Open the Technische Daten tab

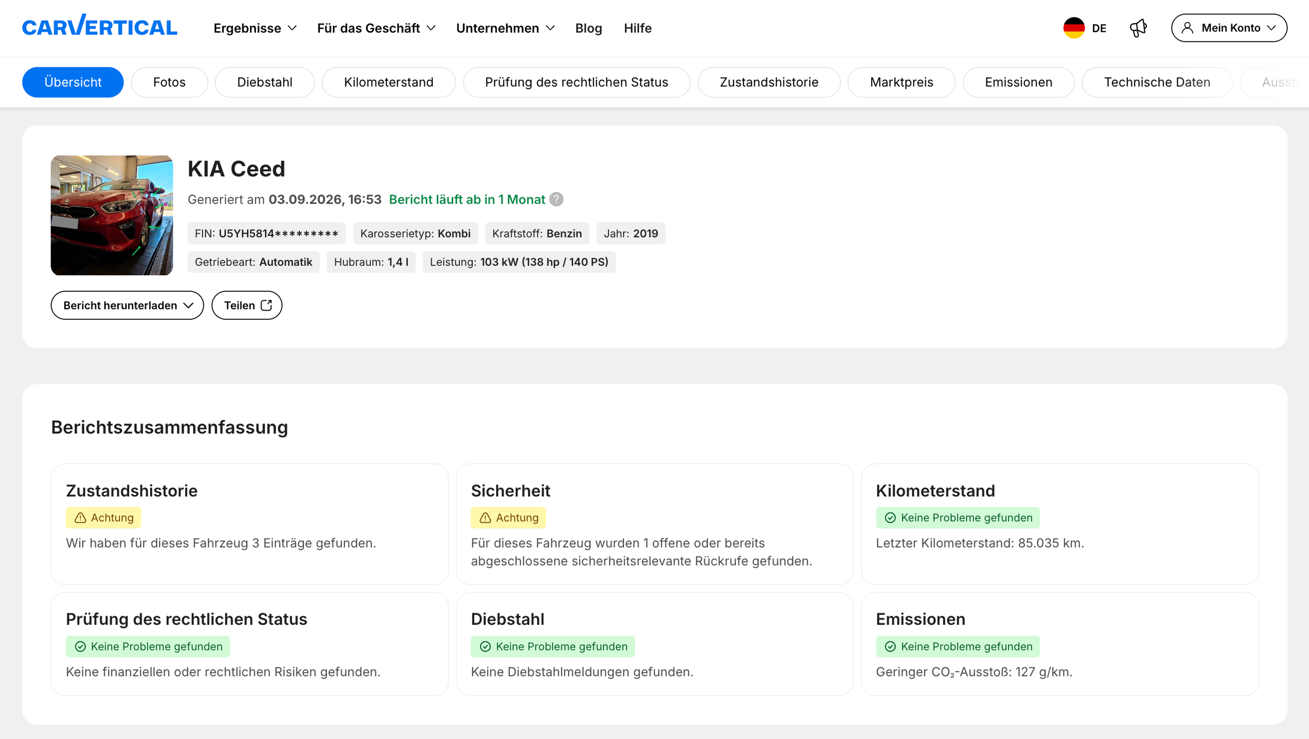click(x=1157, y=82)
